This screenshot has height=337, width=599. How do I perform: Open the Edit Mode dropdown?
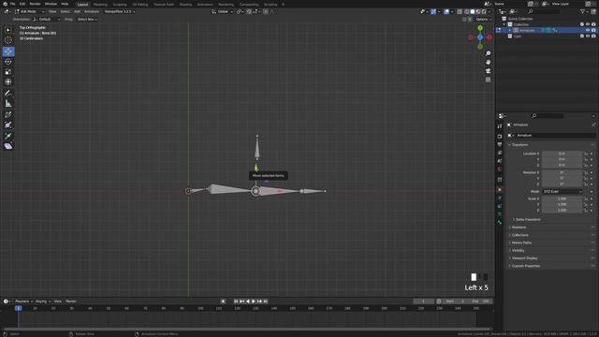tap(29, 12)
